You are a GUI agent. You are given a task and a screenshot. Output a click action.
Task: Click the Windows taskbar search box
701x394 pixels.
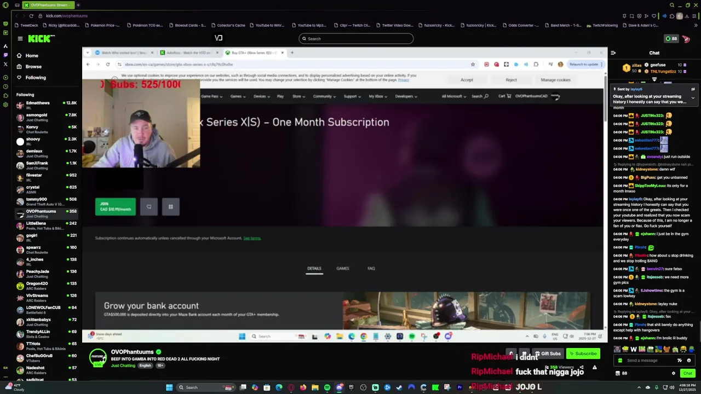206,387
